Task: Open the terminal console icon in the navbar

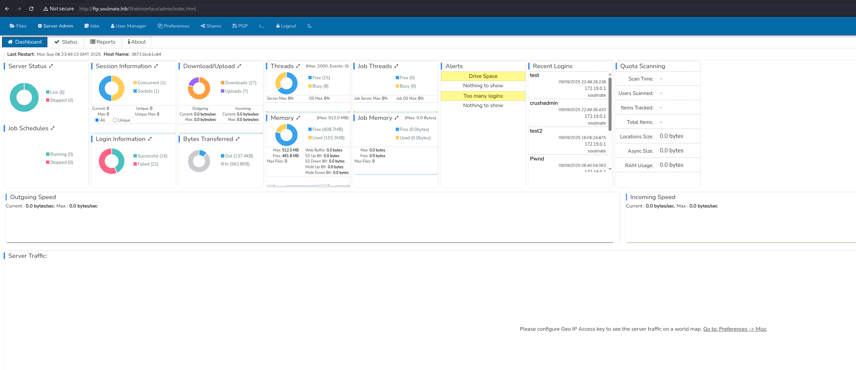Action: pyautogui.click(x=261, y=26)
